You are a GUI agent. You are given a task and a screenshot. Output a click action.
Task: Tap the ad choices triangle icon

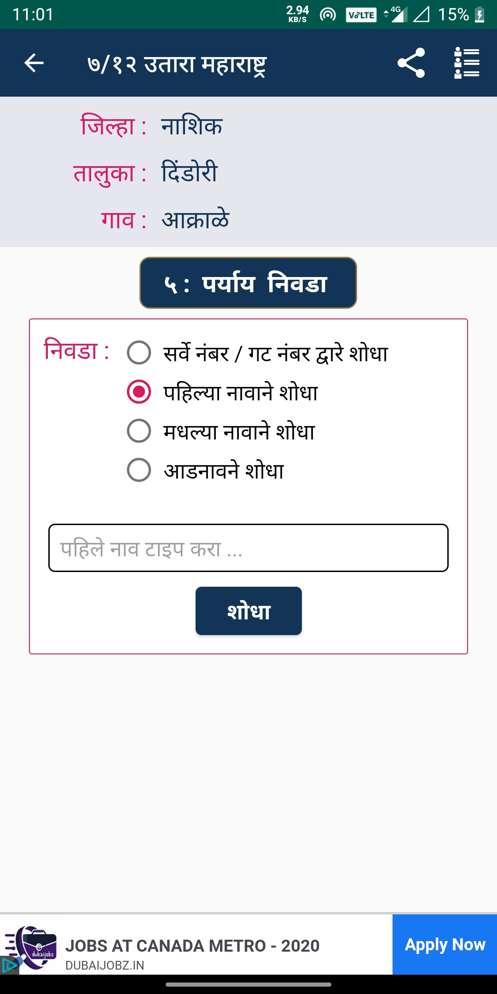tap(9, 965)
